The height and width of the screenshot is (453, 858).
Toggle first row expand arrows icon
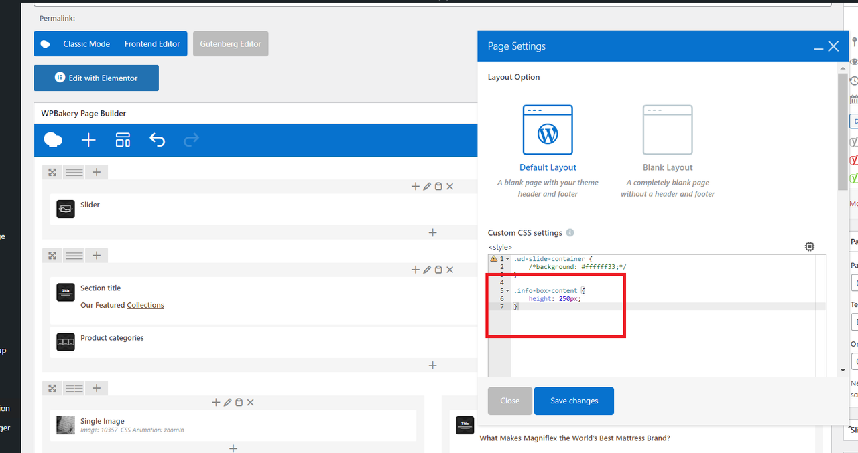point(52,172)
